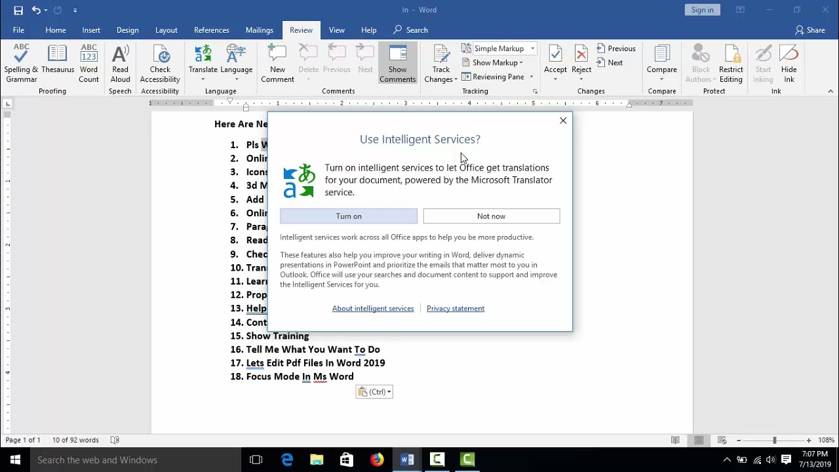Open the Help tab
Image resolution: width=839 pixels, height=472 pixels.
click(x=369, y=30)
